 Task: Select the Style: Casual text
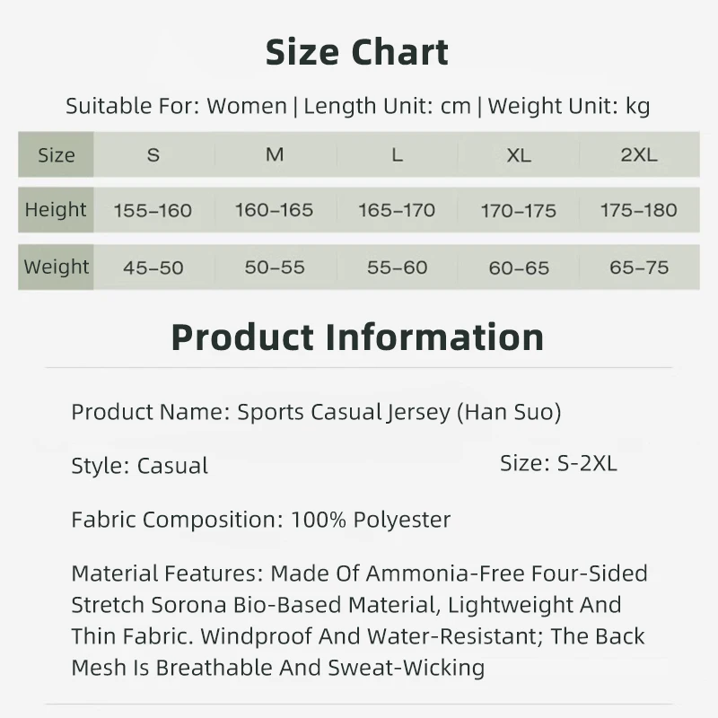pyautogui.click(x=139, y=466)
